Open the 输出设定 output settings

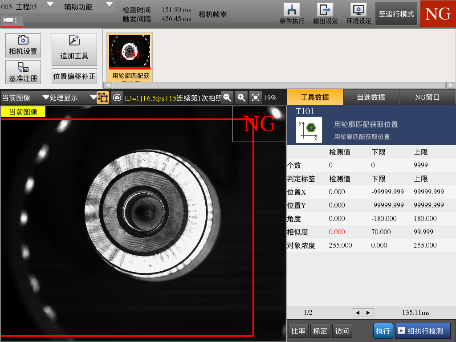click(324, 13)
